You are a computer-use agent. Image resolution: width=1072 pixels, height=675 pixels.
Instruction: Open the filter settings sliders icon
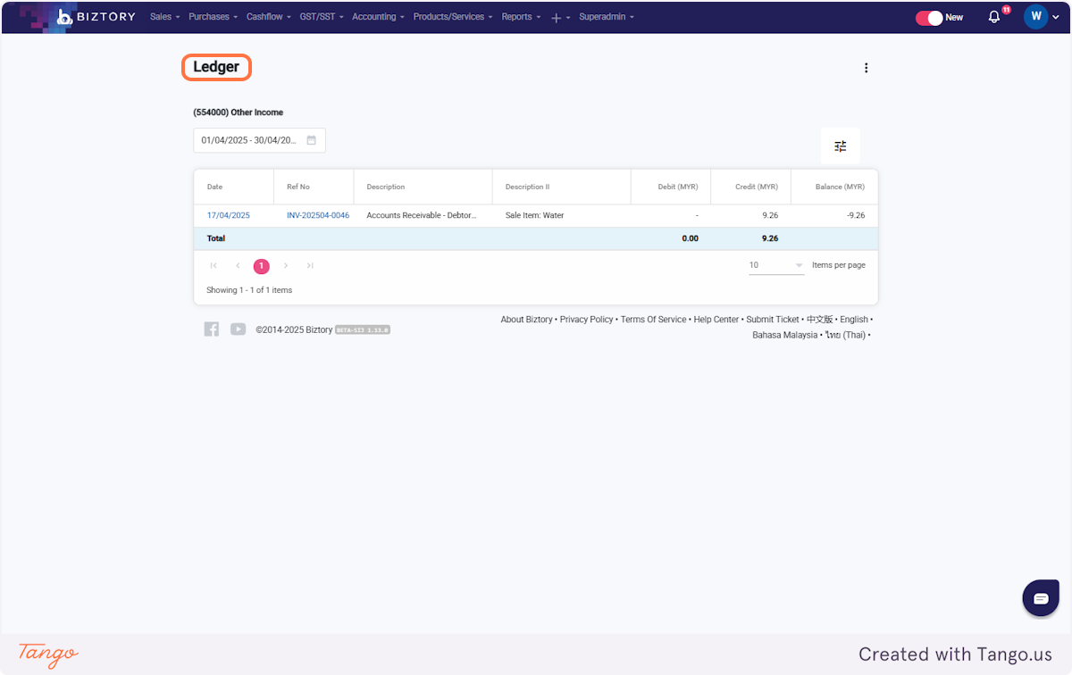click(841, 146)
